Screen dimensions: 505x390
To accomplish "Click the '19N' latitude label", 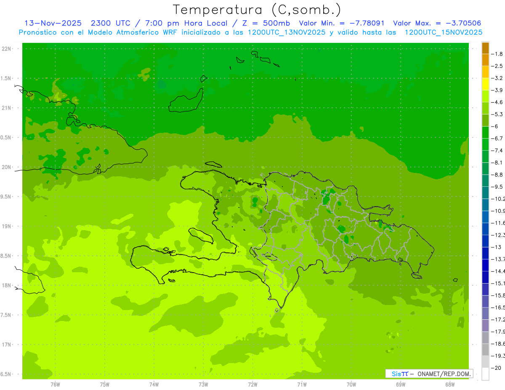I will (7, 226).
